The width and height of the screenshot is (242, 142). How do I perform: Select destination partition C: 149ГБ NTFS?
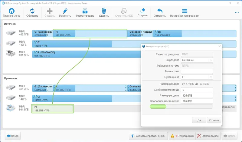[x=87, y=98]
